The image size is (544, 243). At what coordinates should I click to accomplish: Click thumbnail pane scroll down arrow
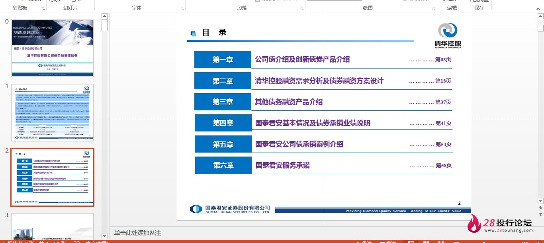pyautogui.click(x=104, y=236)
